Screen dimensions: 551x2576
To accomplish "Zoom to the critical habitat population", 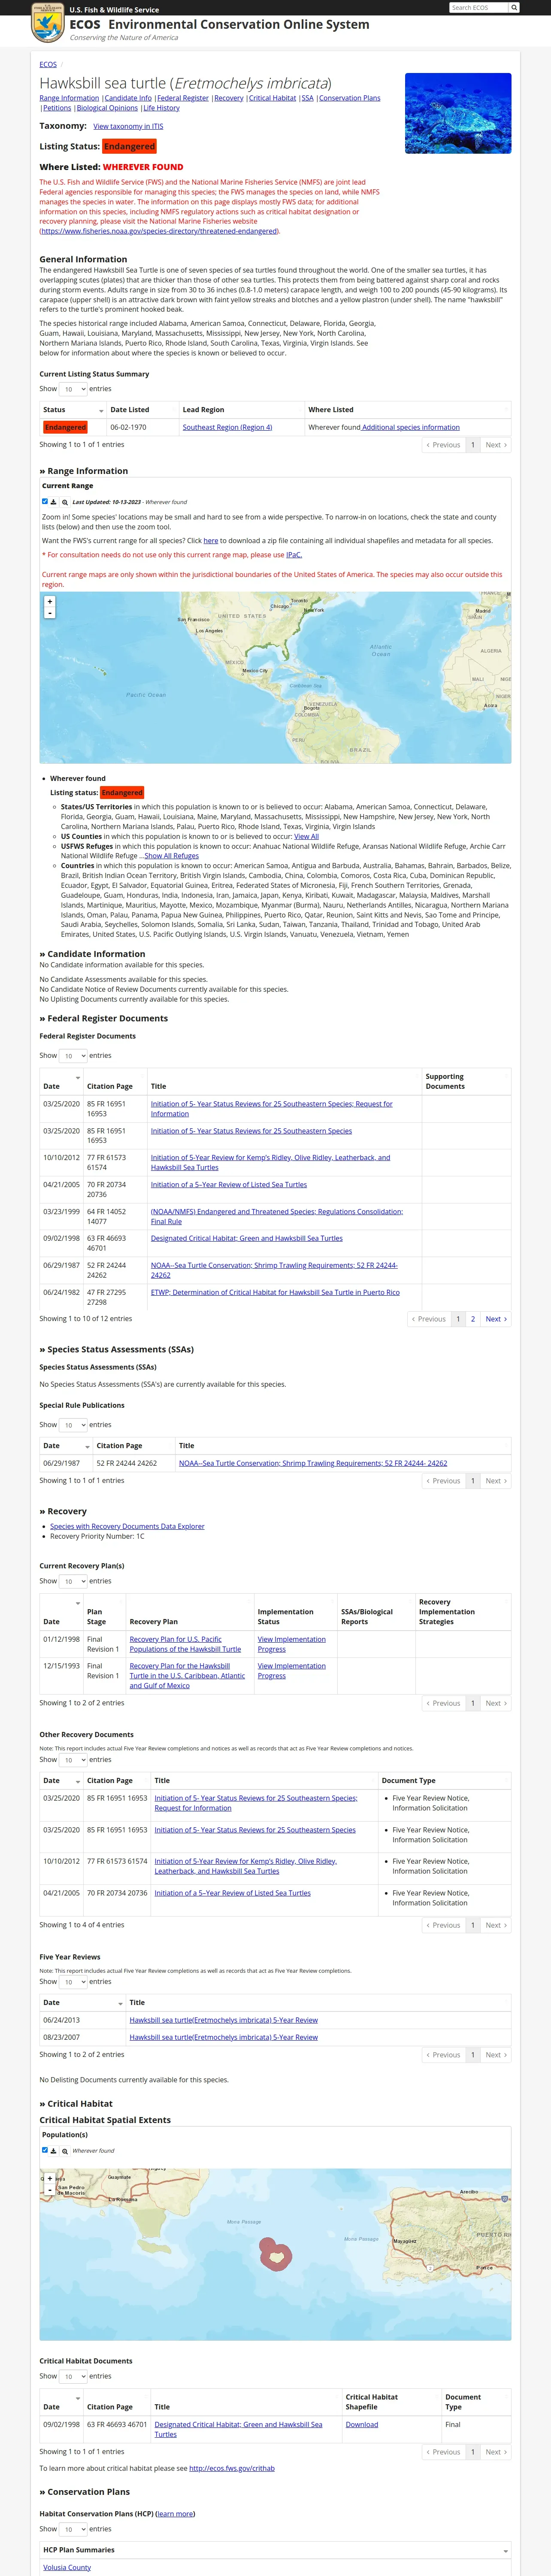I will pyautogui.click(x=65, y=2150).
